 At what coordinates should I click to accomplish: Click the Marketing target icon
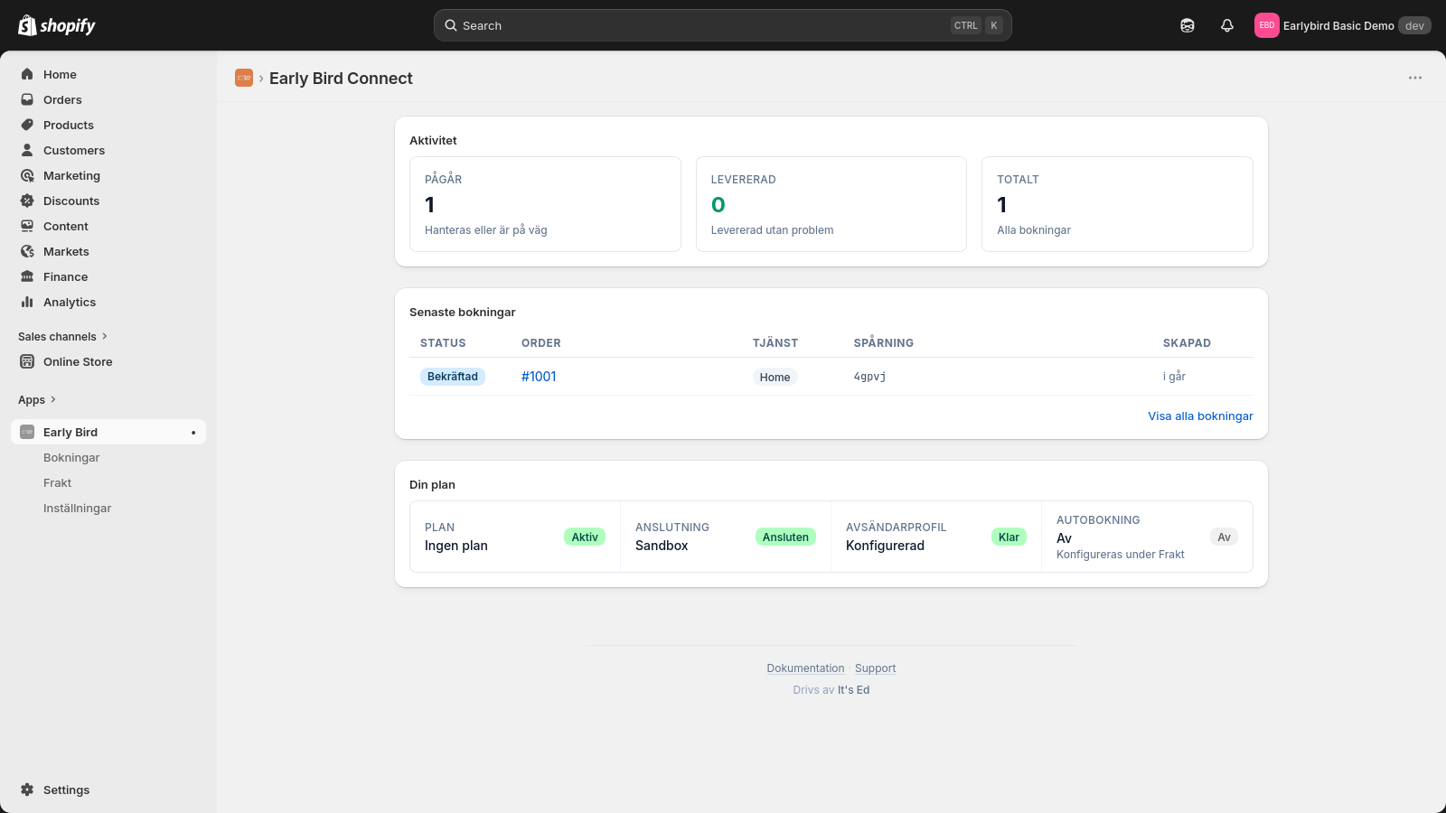point(27,175)
